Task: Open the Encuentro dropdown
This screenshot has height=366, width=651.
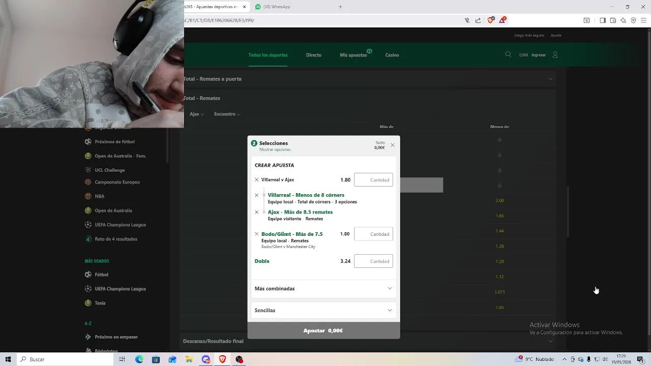Action: tap(227, 114)
